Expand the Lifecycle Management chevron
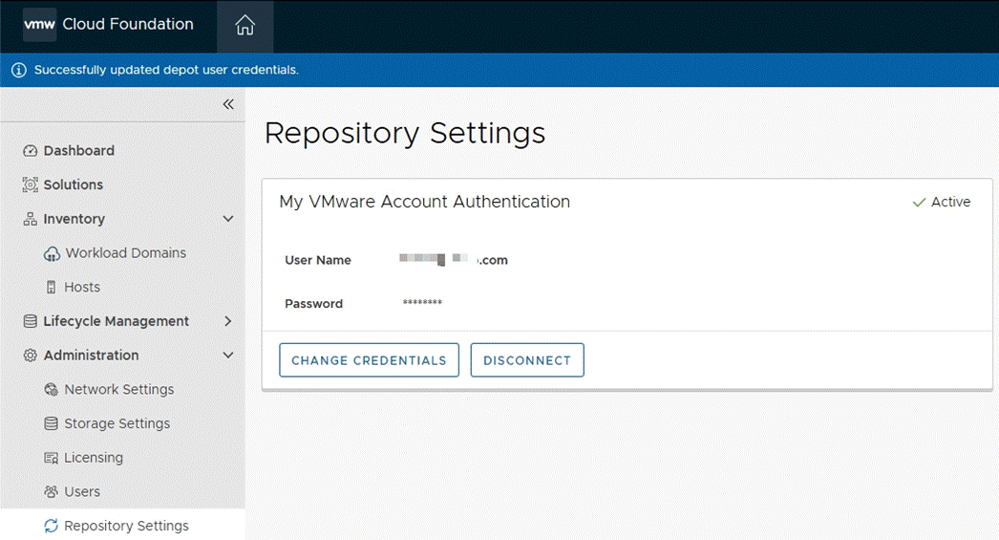This screenshot has width=999, height=540. (228, 321)
